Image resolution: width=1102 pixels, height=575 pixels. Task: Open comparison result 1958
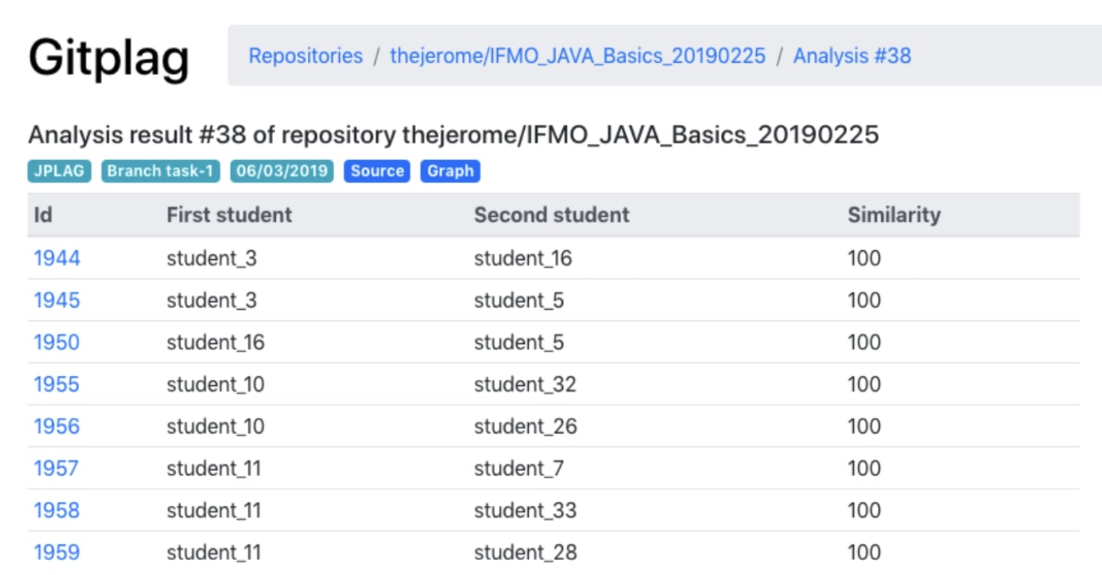coord(57,510)
